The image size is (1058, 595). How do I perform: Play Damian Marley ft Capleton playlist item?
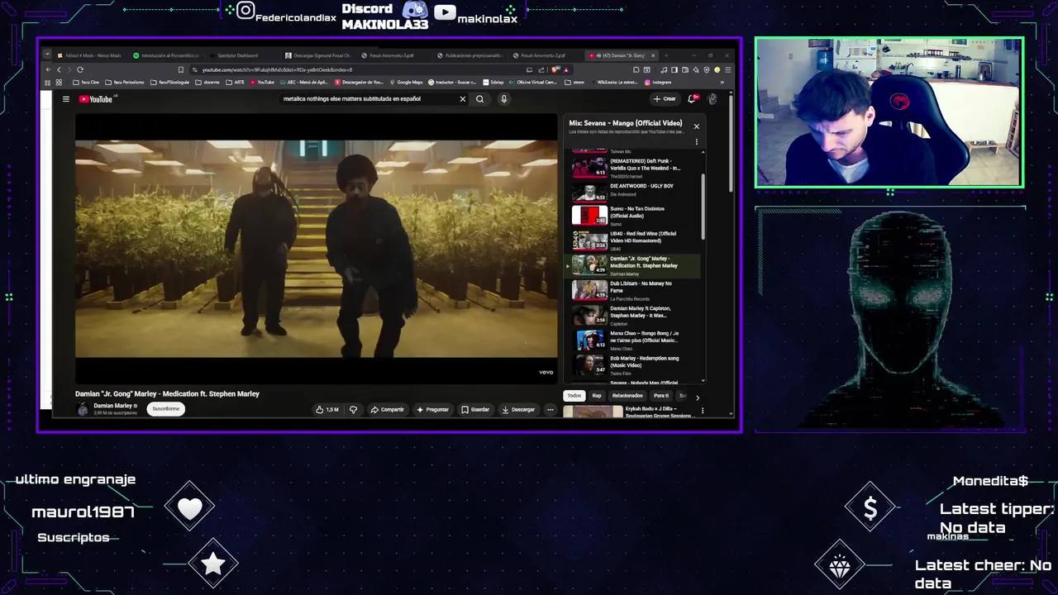point(634,315)
